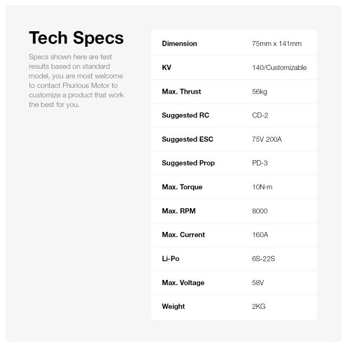Viewport: 347px width, 347px height.
Task: Select the Max. Voltage label
Action: (183, 283)
